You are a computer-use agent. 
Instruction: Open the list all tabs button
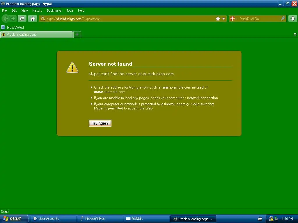(x=295, y=34)
